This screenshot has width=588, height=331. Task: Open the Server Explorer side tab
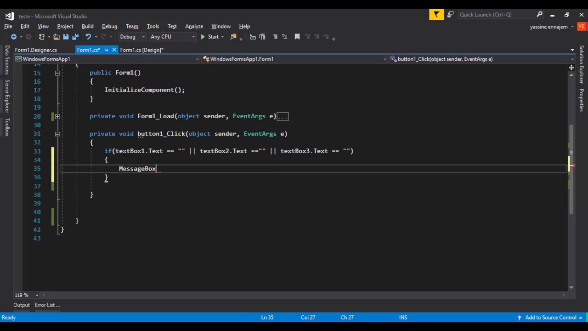point(7,96)
